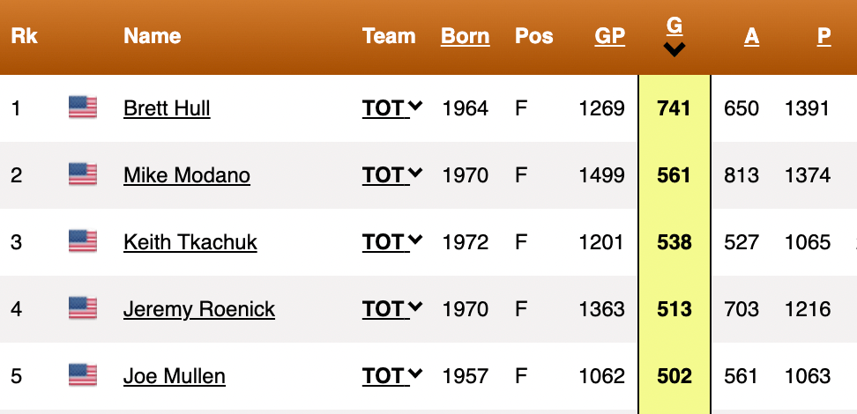Screen dimensions: 857x414
Task: Open Brett Hull's player page
Action: (167, 108)
